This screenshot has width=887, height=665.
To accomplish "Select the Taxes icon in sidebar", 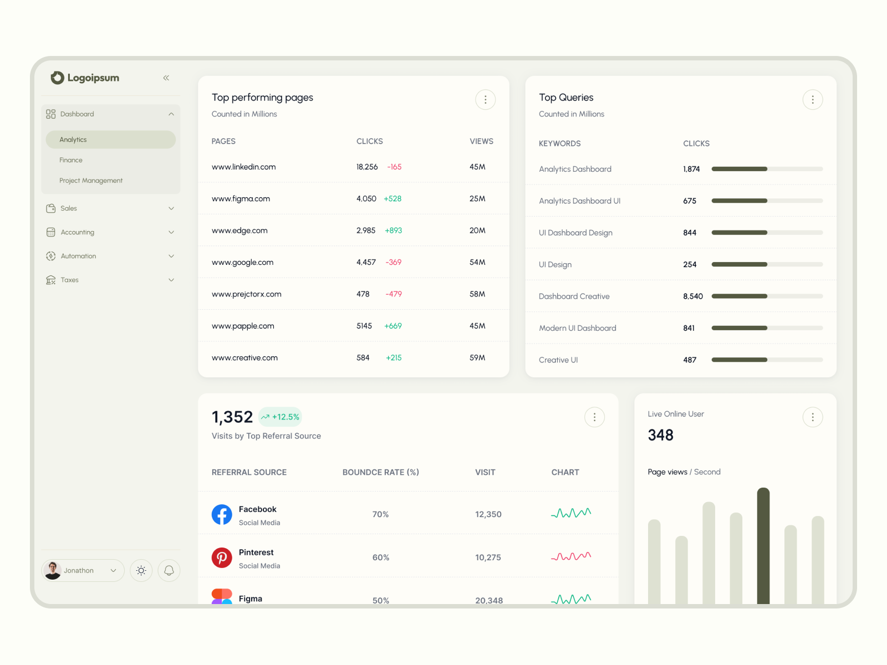I will [x=50, y=280].
